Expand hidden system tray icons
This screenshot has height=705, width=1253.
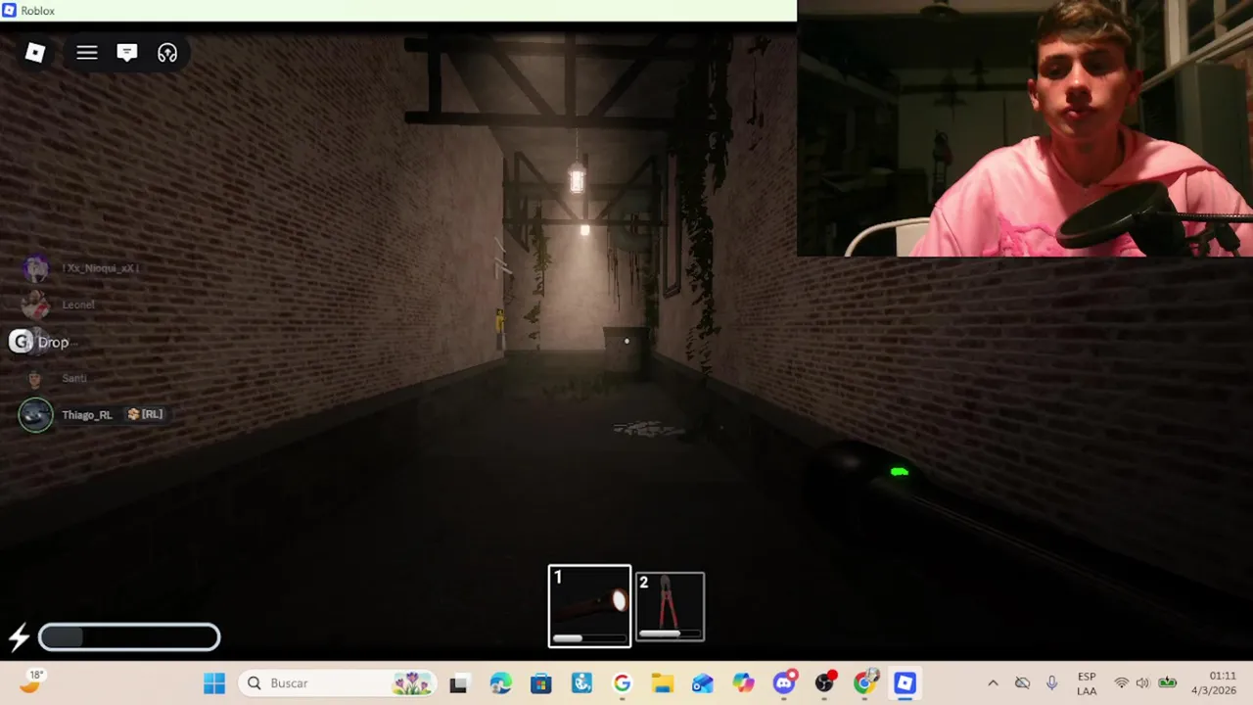click(993, 683)
